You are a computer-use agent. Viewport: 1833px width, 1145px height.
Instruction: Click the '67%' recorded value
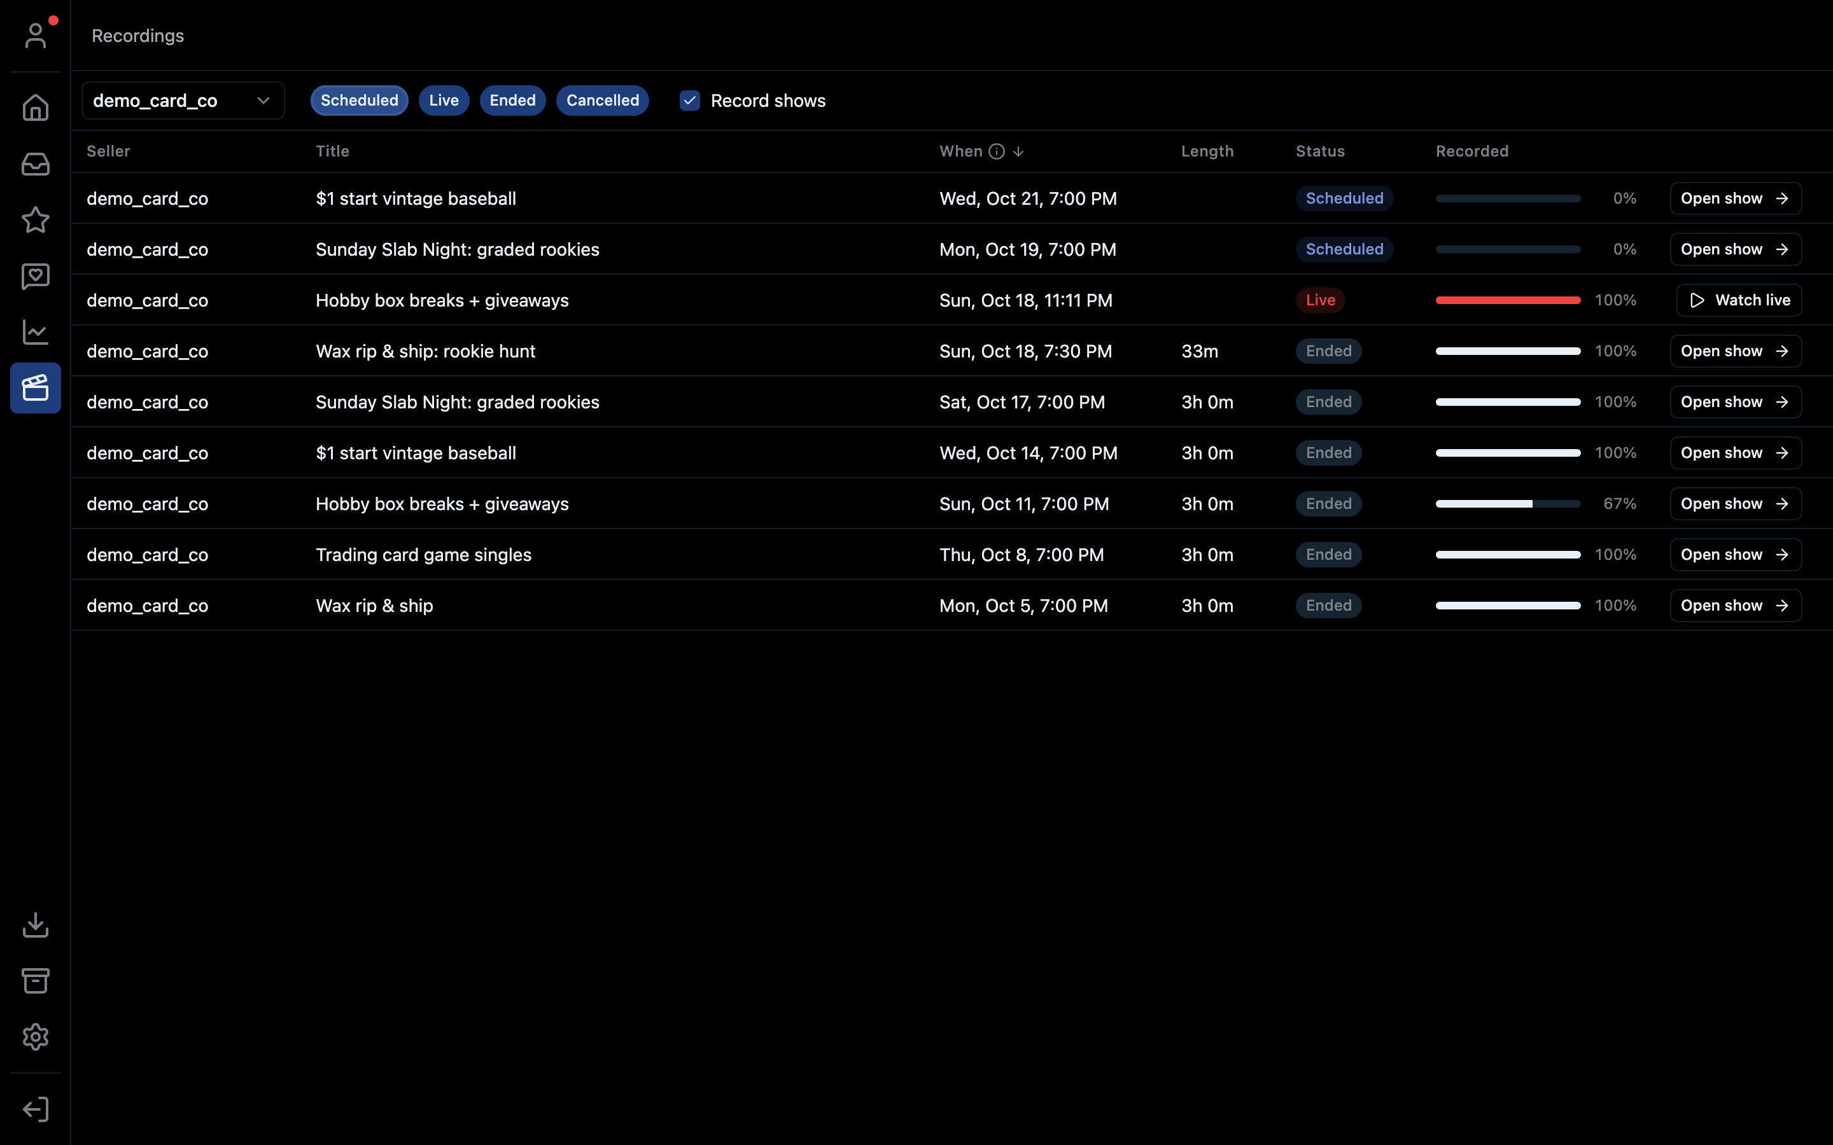pyautogui.click(x=1619, y=504)
